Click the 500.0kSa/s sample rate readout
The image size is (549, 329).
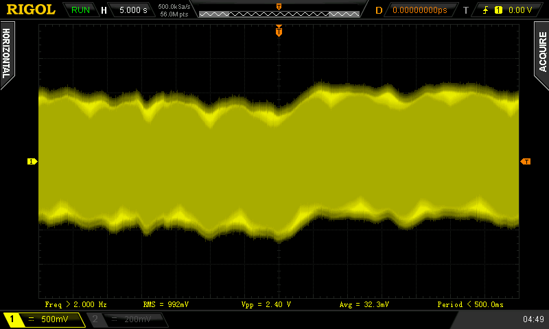(174, 6)
